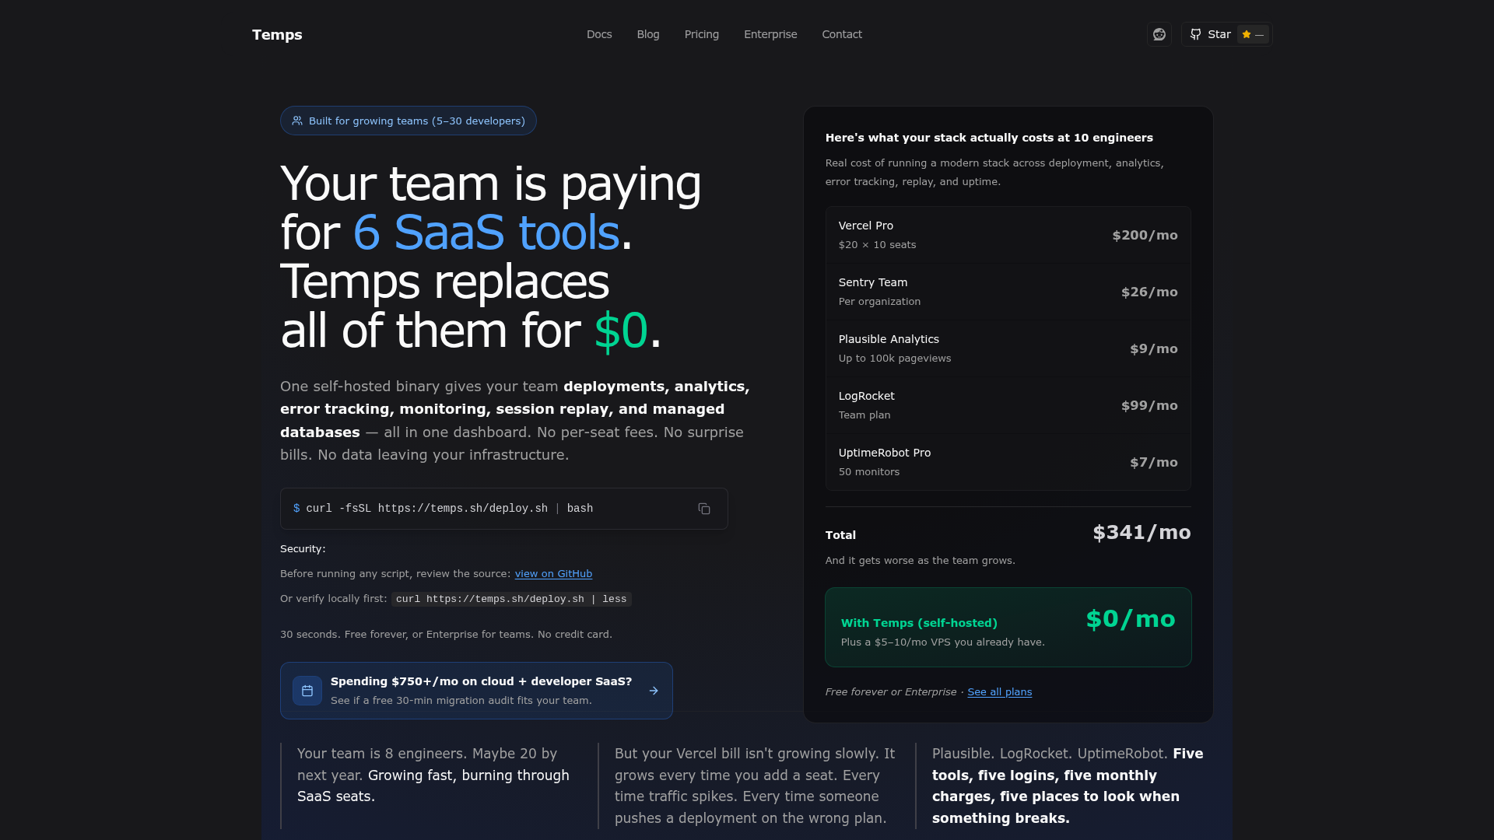
Task: Click the Vercel Pro cost row
Action: point(1008,235)
